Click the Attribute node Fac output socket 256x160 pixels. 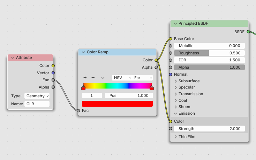[53, 80]
